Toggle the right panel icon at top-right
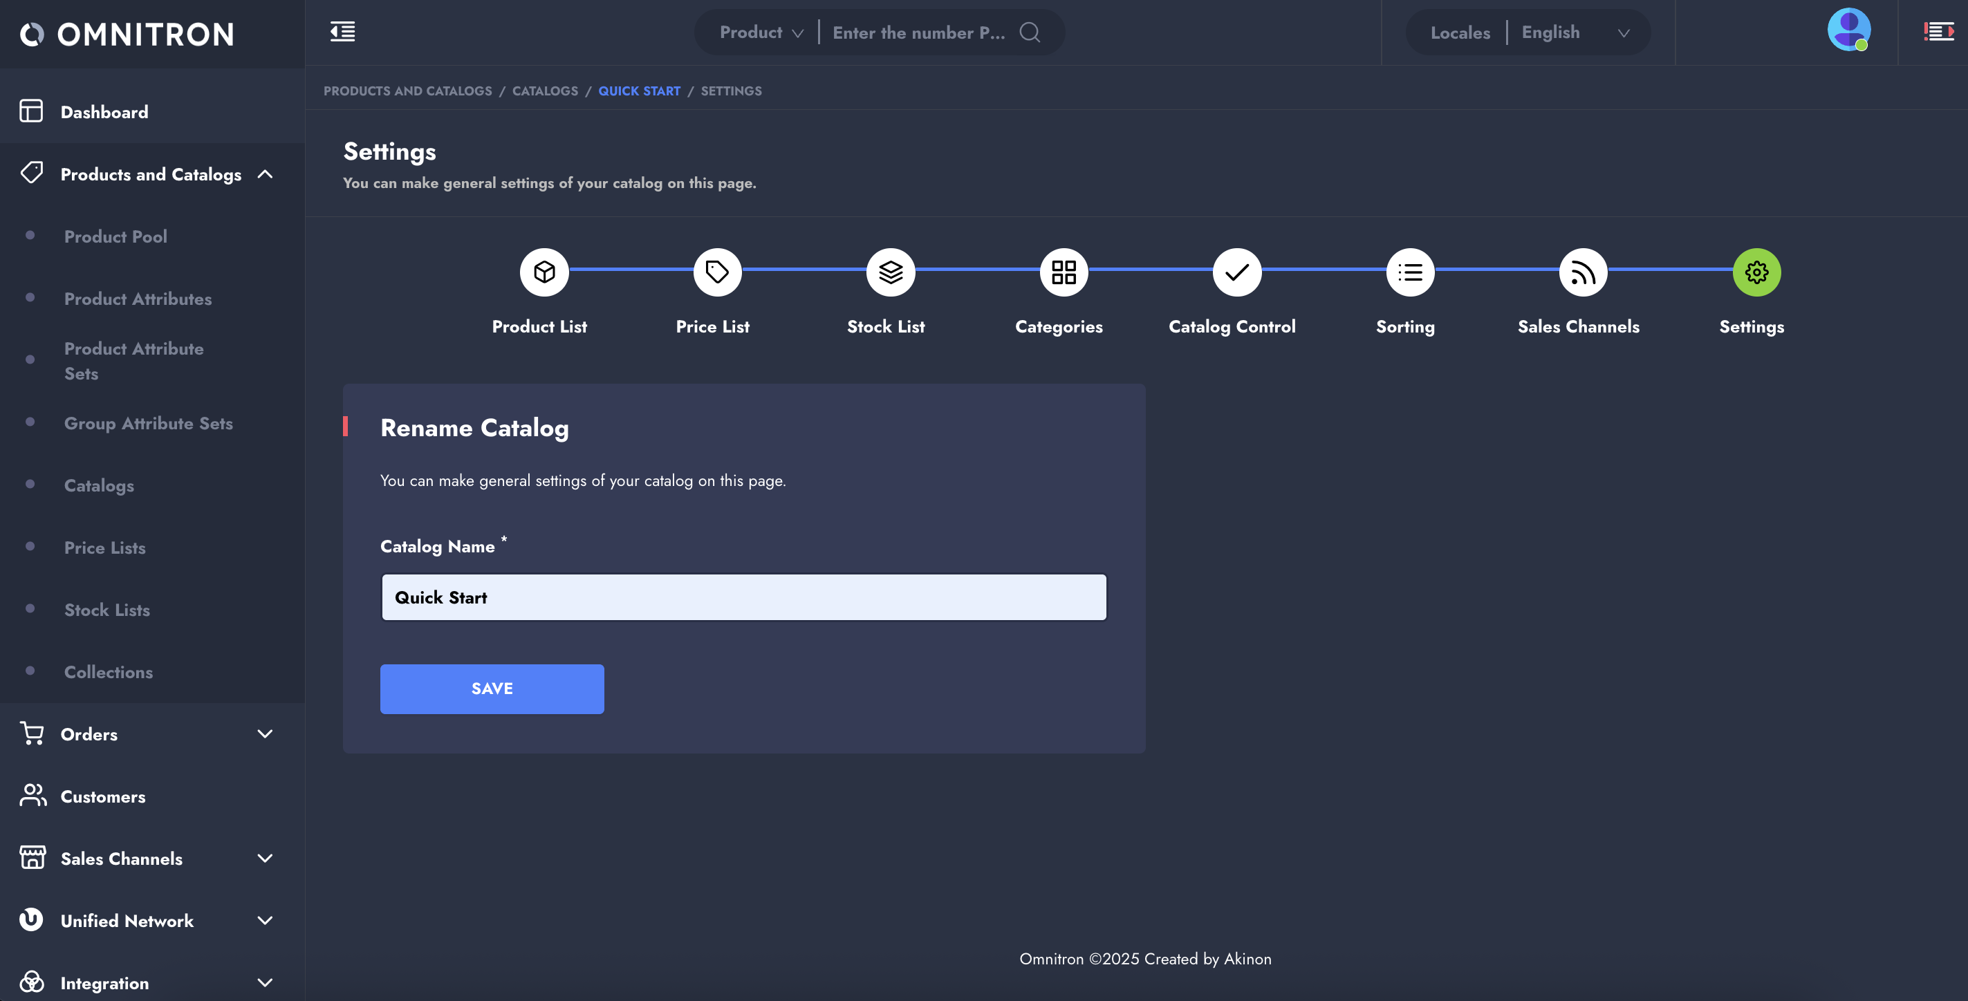1968x1001 pixels. click(x=1938, y=32)
